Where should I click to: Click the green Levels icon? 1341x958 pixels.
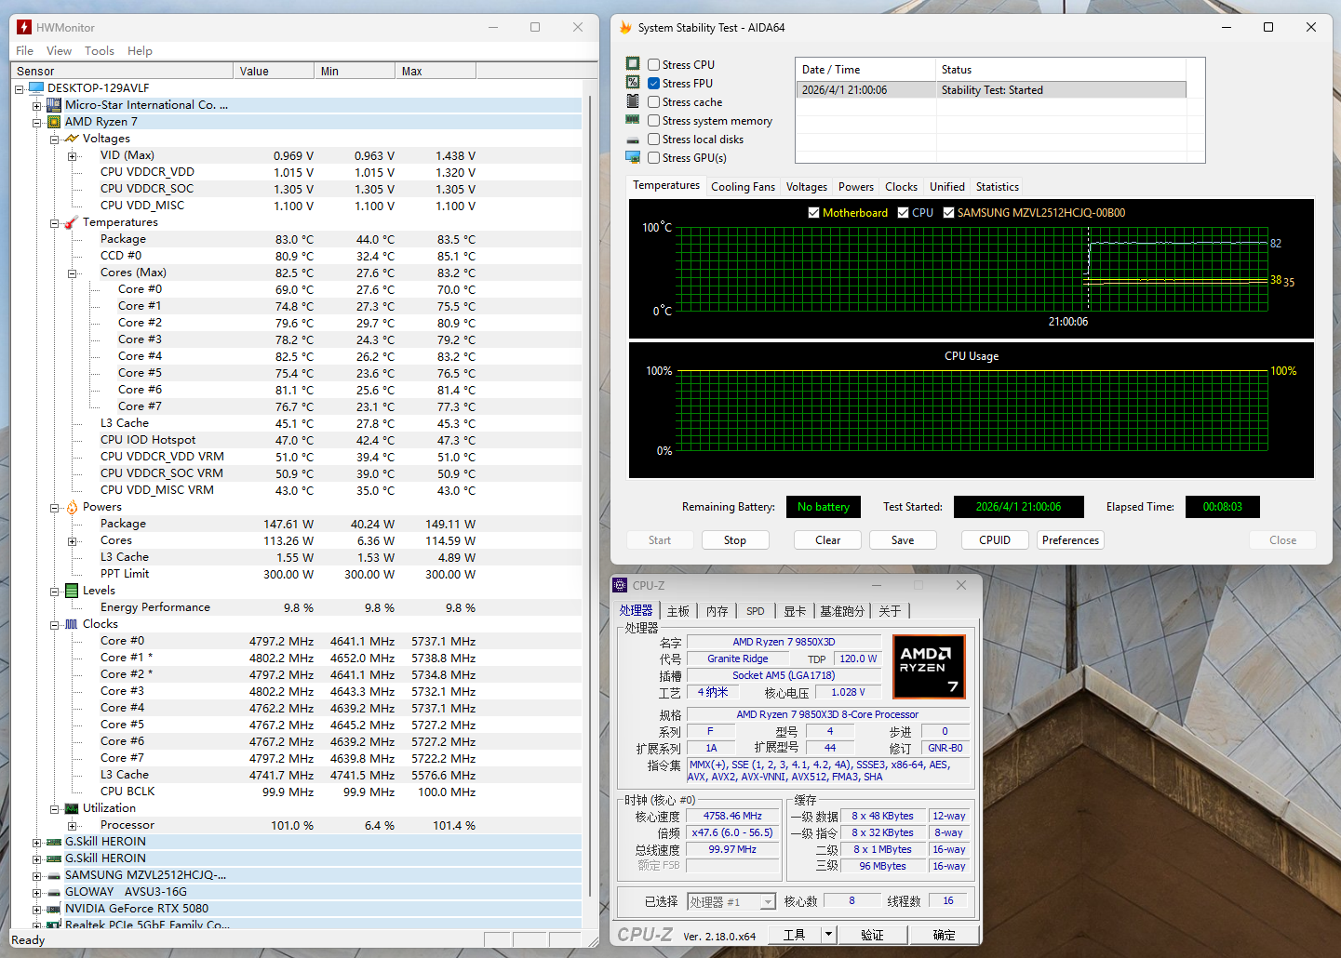[72, 591]
